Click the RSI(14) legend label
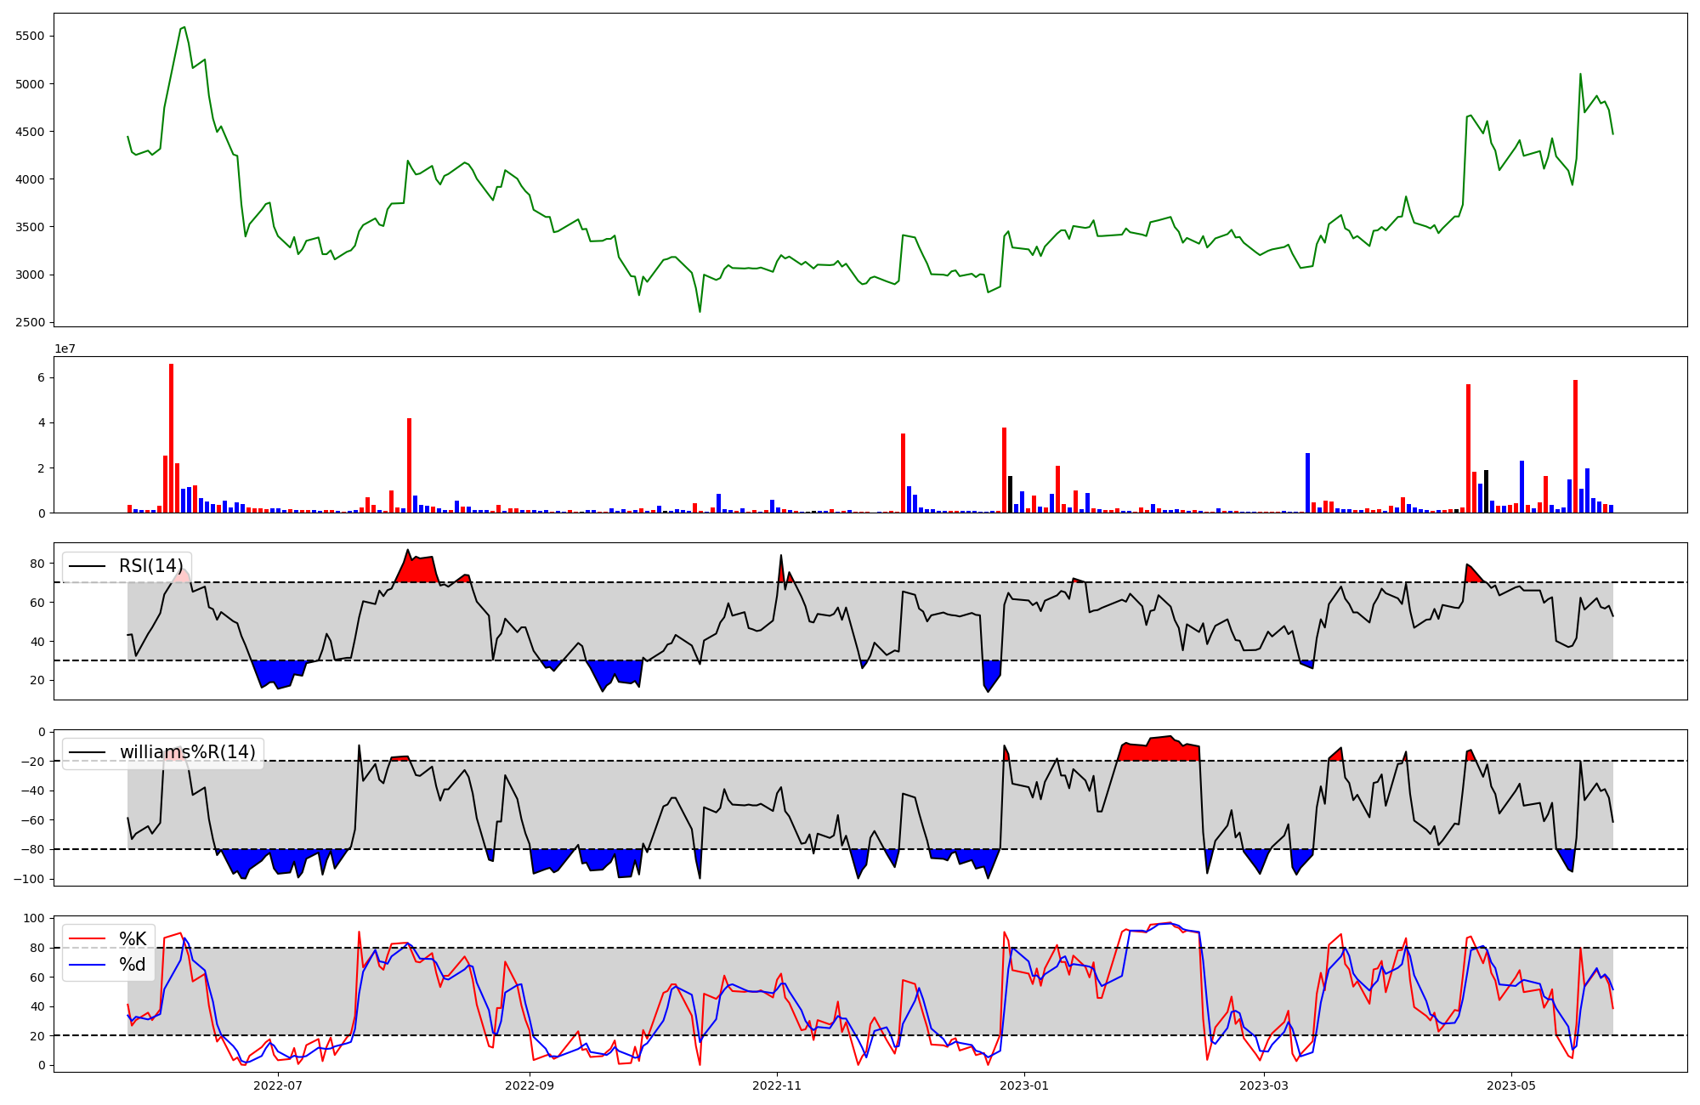Screen dimensions: 1700x1105 [x=150, y=566]
